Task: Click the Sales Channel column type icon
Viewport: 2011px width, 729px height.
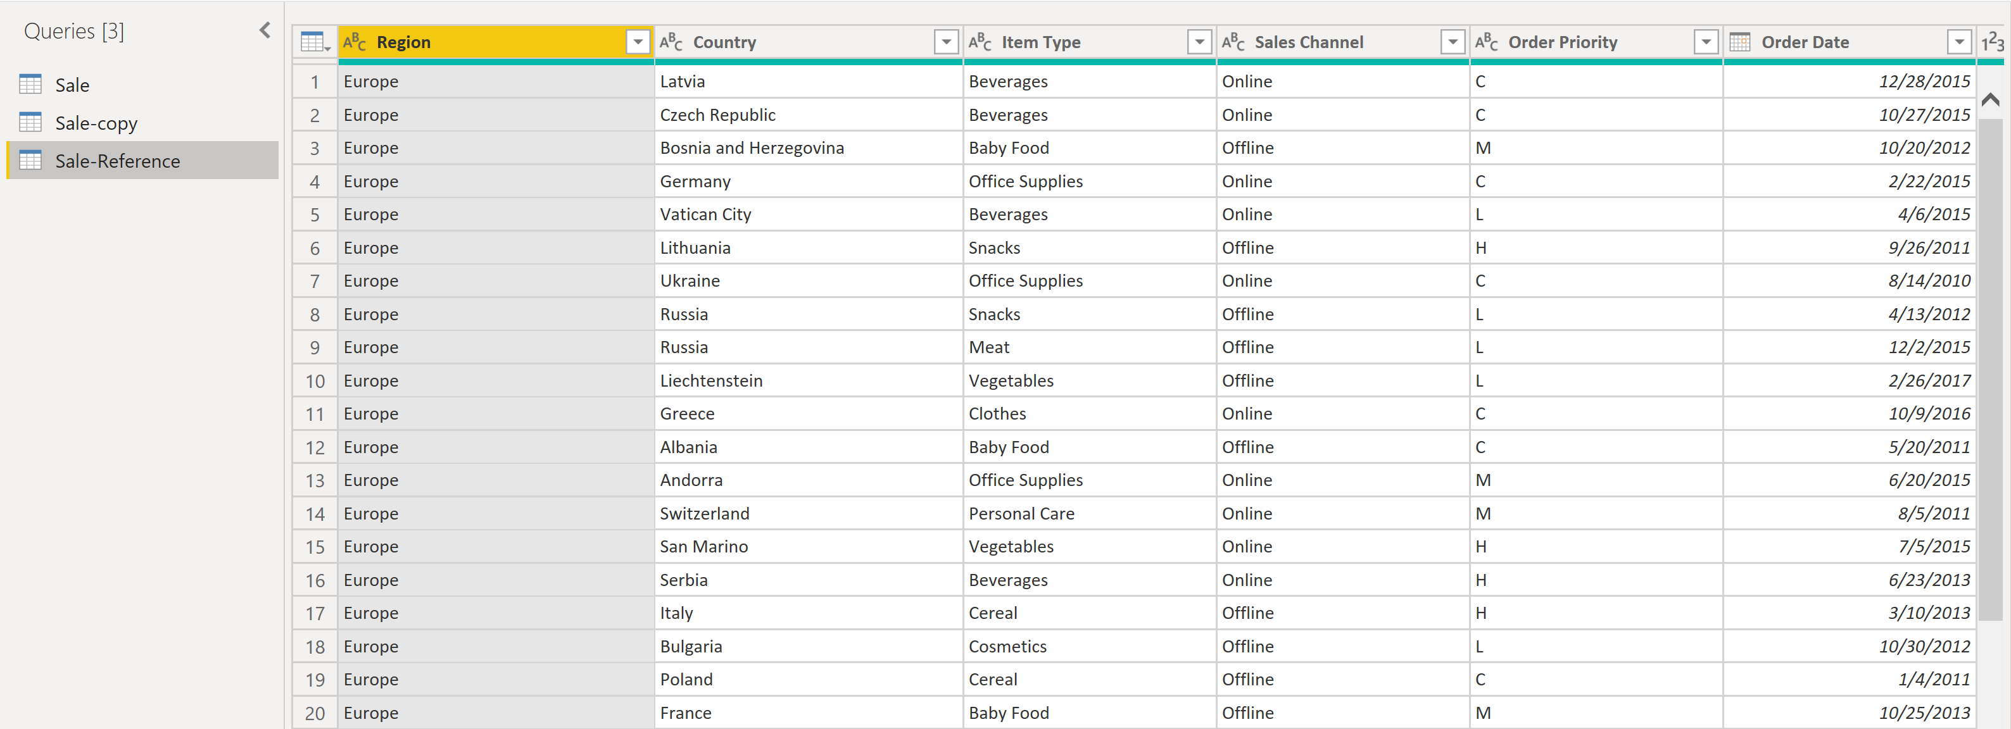Action: click(x=1233, y=42)
